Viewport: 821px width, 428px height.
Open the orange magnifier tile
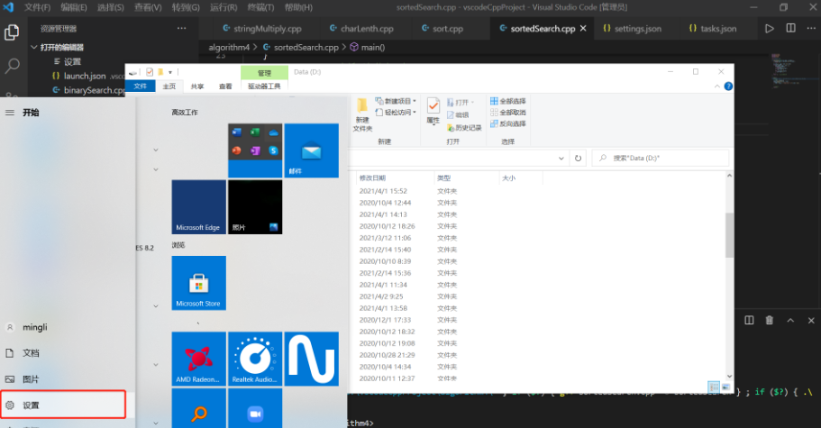[199, 408]
